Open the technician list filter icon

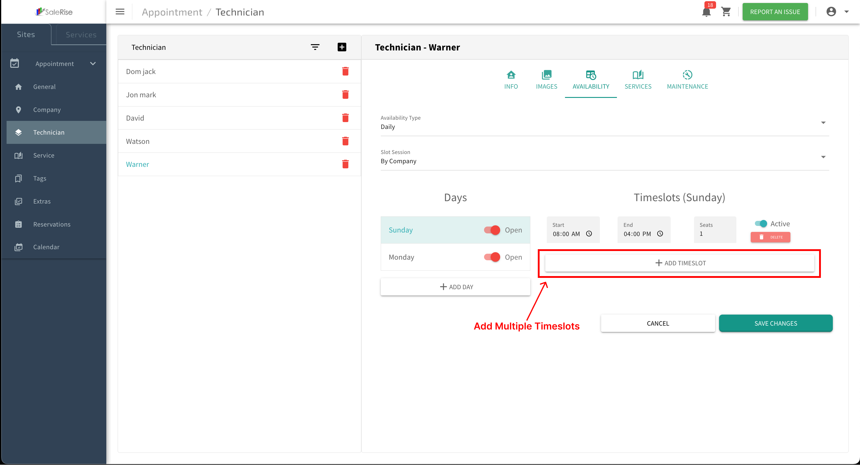pyautogui.click(x=315, y=47)
